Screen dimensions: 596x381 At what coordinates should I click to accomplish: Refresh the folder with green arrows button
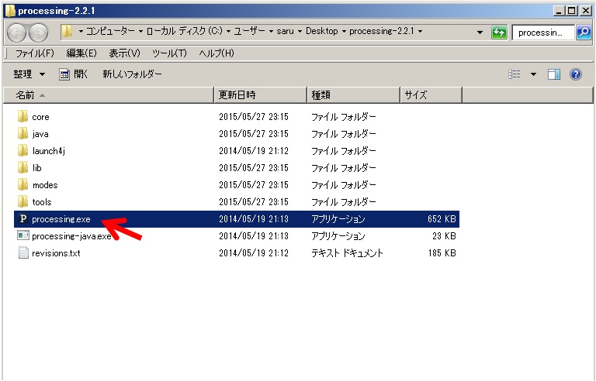tap(499, 33)
